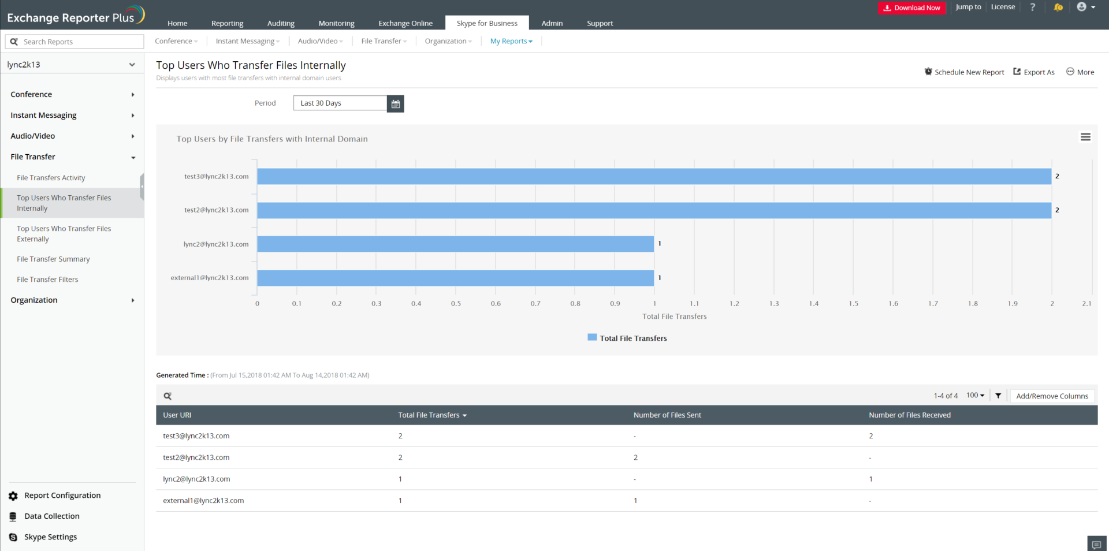Toggle the Total File Transfers legend swatch
The height and width of the screenshot is (551, 1109).
coord(592,337)
